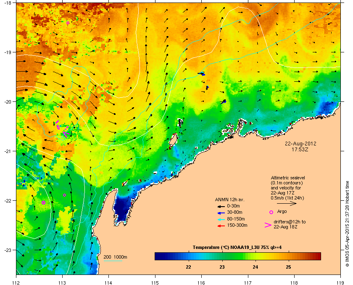
Task: Click the 119 longitude axis label
Action: 340,283
